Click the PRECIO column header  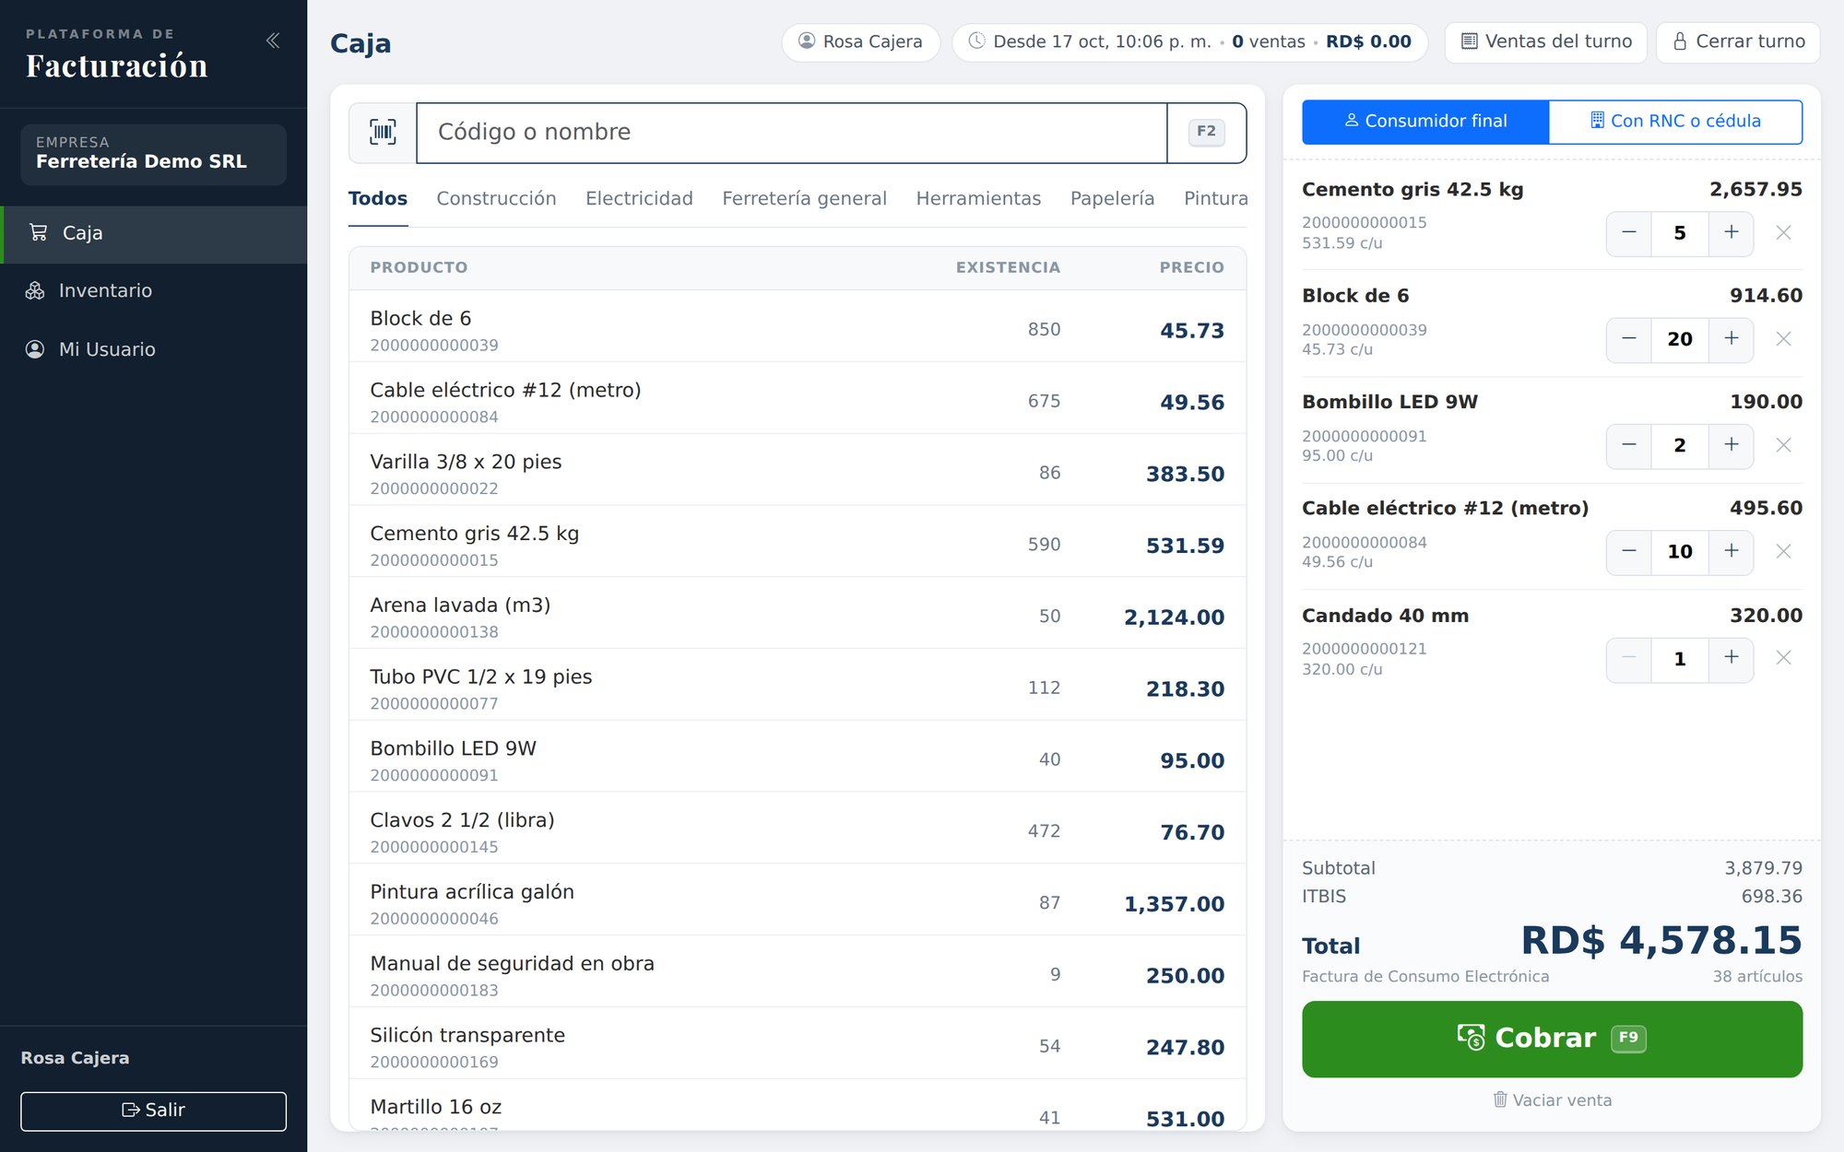click(1191, 268)
